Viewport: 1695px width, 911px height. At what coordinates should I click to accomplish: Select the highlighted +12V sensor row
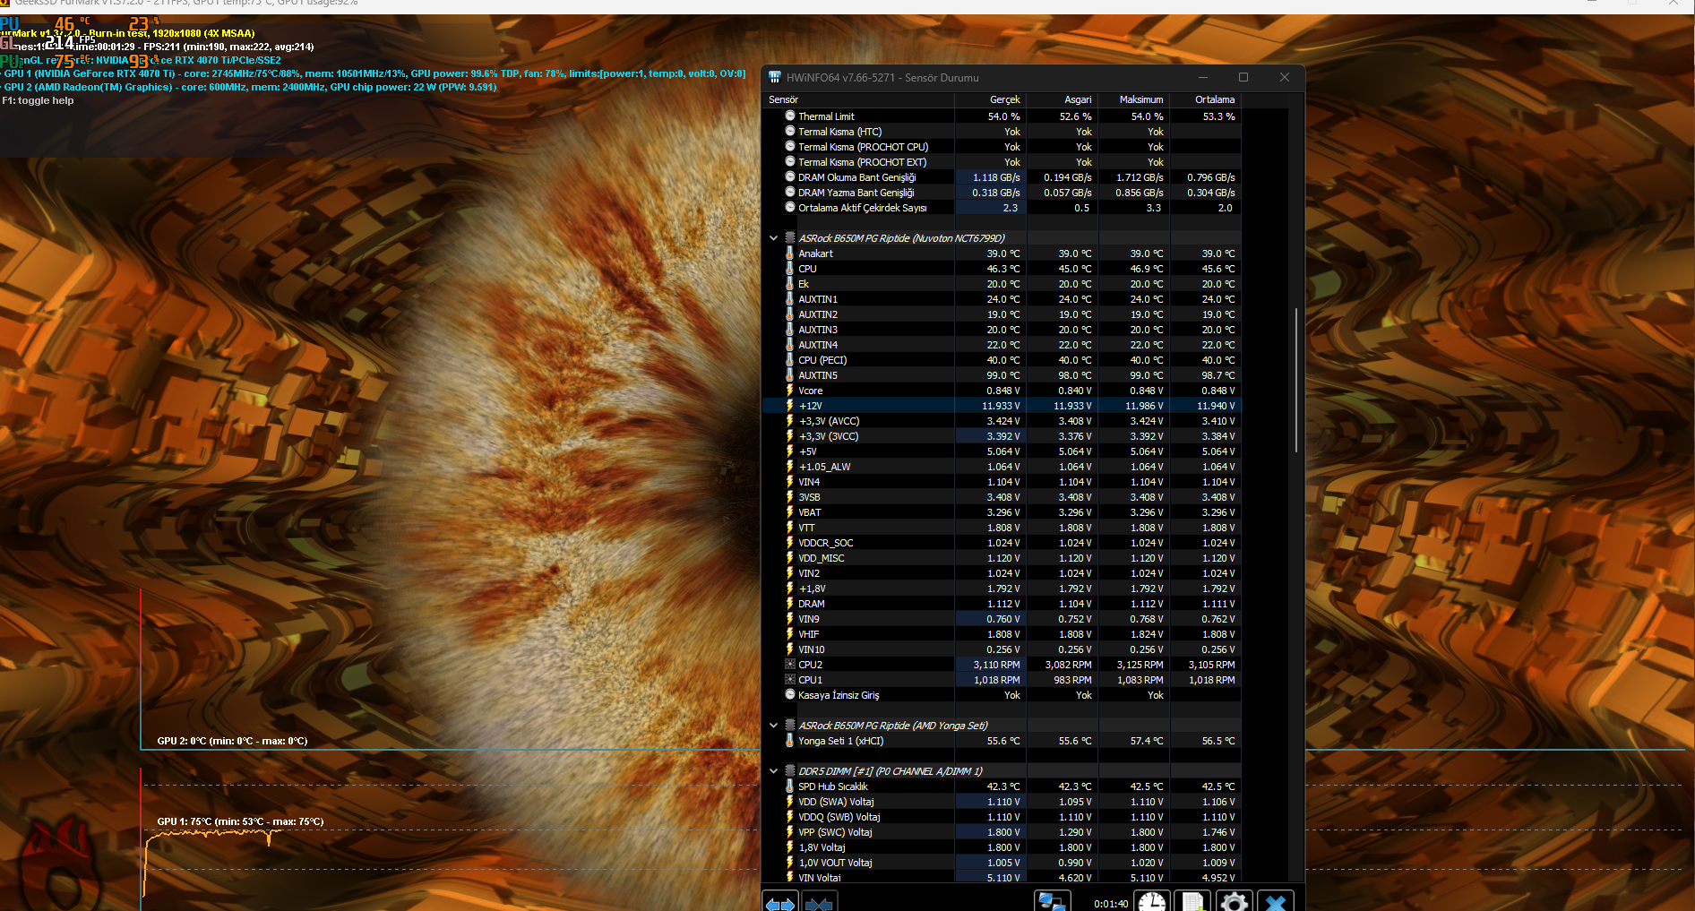(1002, 406)
